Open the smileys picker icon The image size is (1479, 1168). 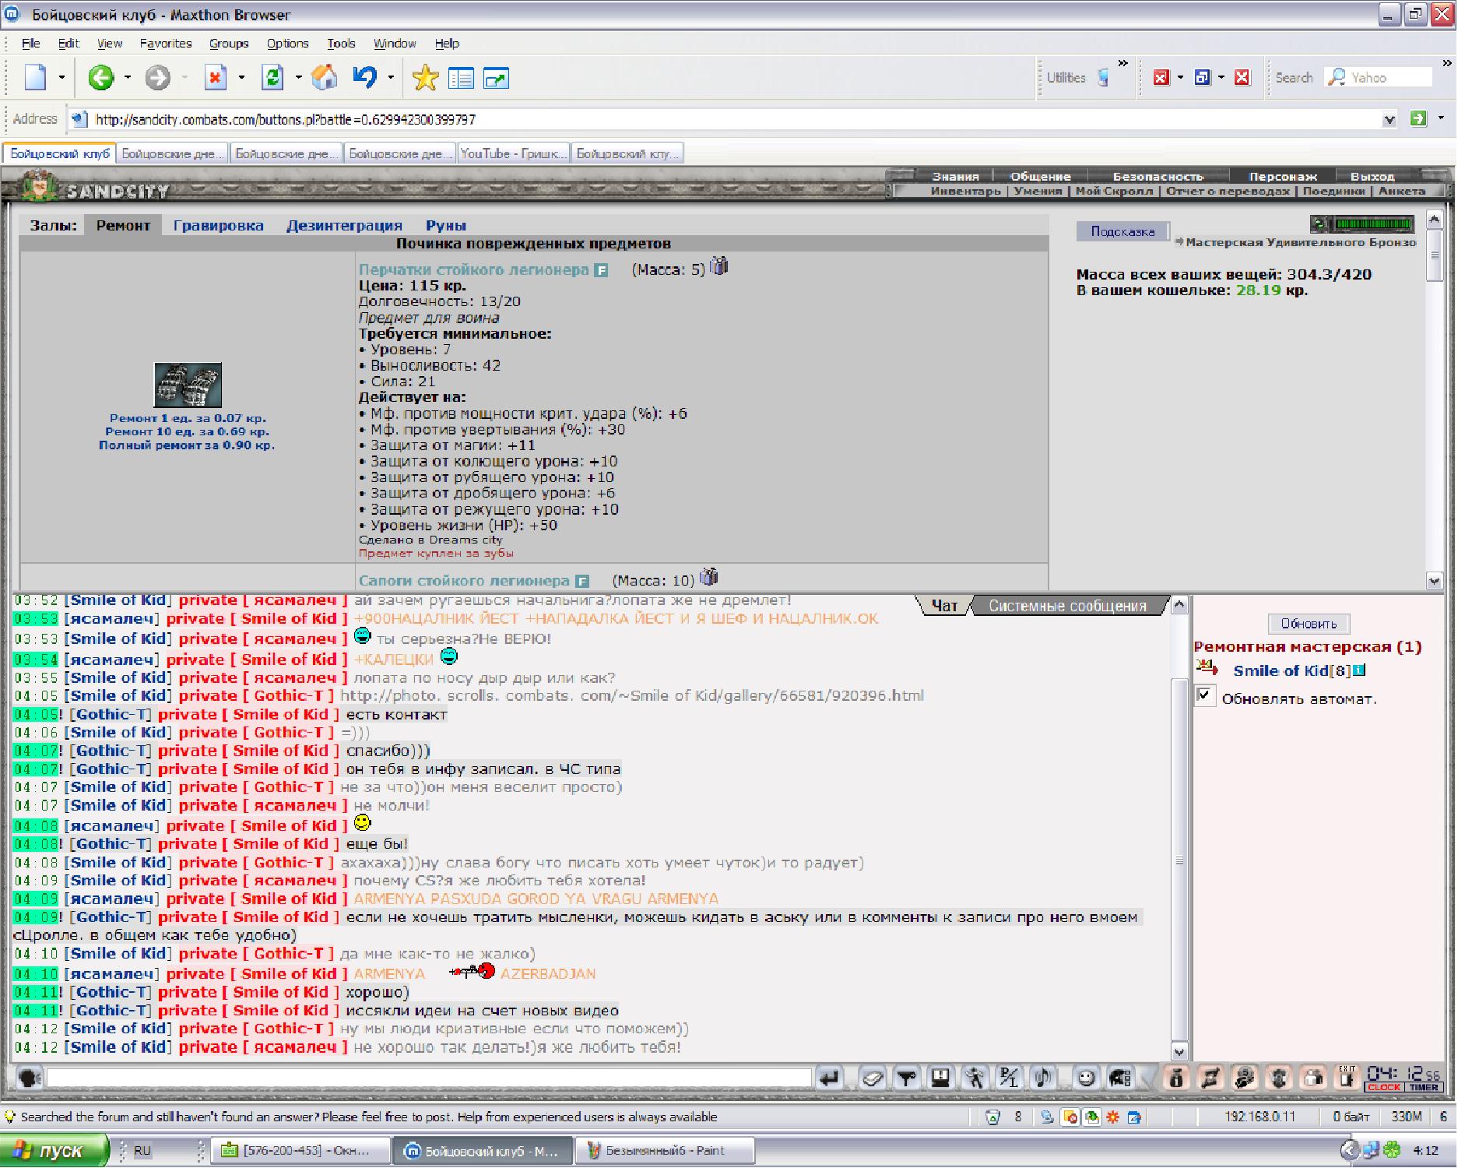click(x=1086, y=1078)
